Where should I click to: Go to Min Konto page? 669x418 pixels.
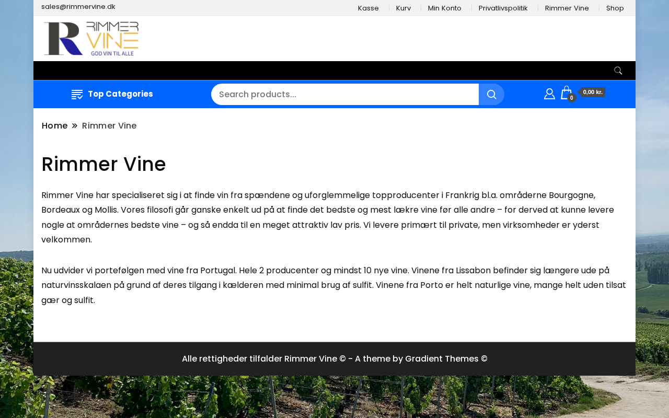[445, 8]
